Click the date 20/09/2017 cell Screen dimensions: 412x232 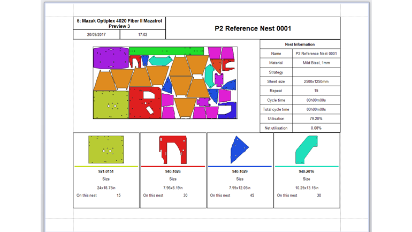pyautogui.click(x=96, y=34)
